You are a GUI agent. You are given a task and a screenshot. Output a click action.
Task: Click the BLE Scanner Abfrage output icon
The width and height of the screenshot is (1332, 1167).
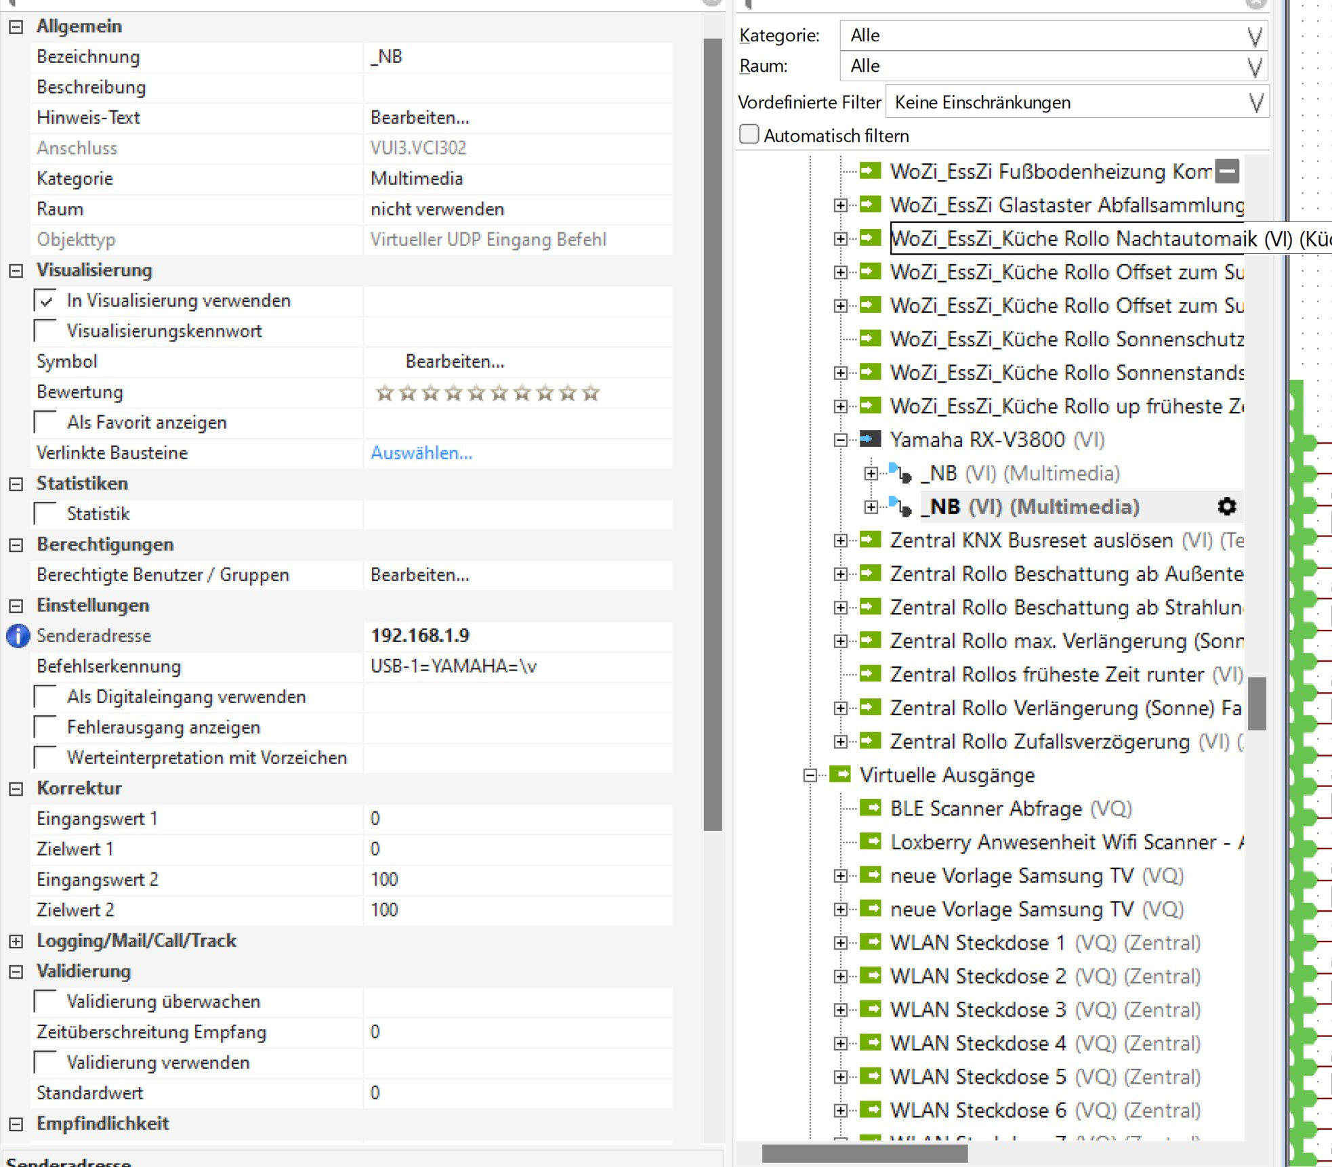(x=871, y=807)
